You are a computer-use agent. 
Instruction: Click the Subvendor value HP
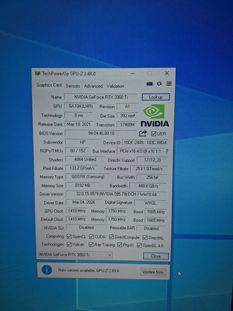click(83, 142)
